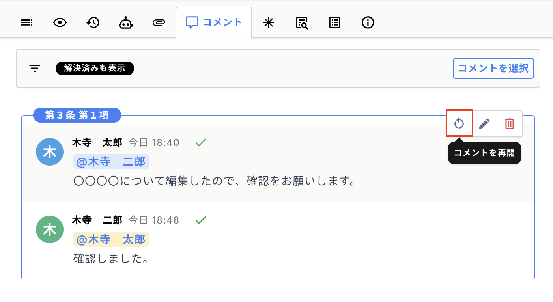553x302 pixels.
Task: Toggle the 解決済みも表示 chip
Action: point(95,68)
